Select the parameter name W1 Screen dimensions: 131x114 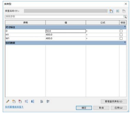[7, 38]
